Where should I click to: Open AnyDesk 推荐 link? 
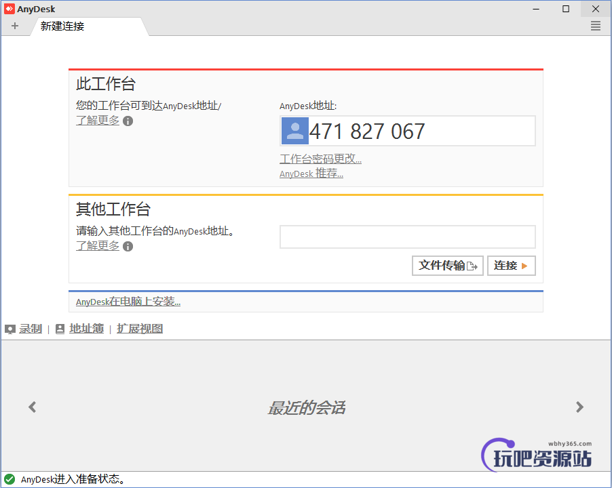coord(311,174)
